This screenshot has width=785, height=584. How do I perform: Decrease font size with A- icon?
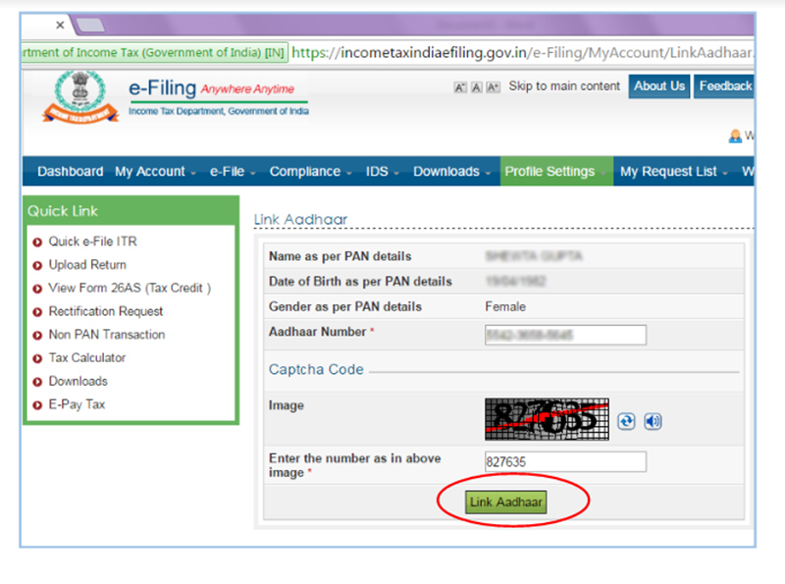[x=459, y=87]
